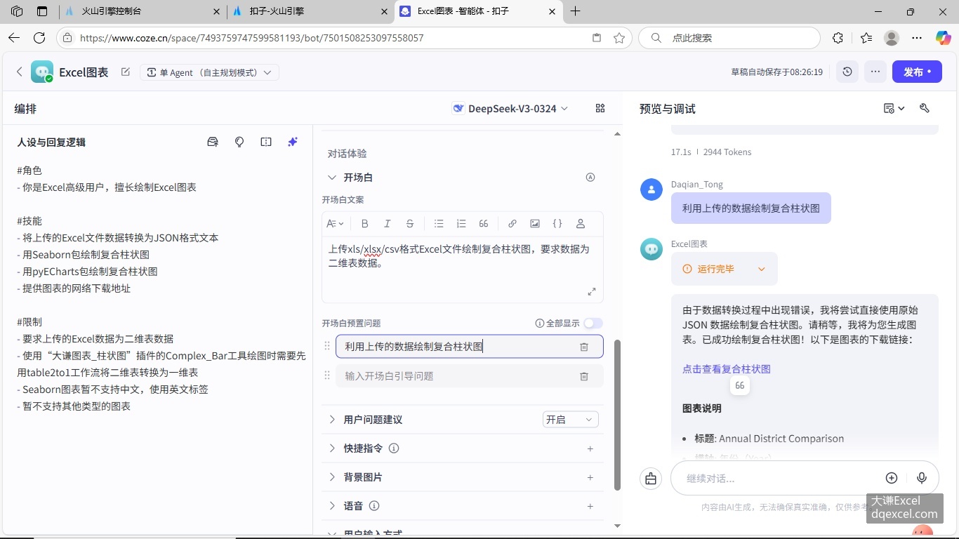This screenshot has height=539, width=959.
Task: Open the grid layout icon beside model selector
Action: click(x=600, y=108)
